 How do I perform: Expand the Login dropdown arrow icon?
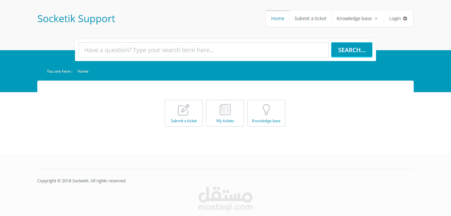click(x=405, y=18)
